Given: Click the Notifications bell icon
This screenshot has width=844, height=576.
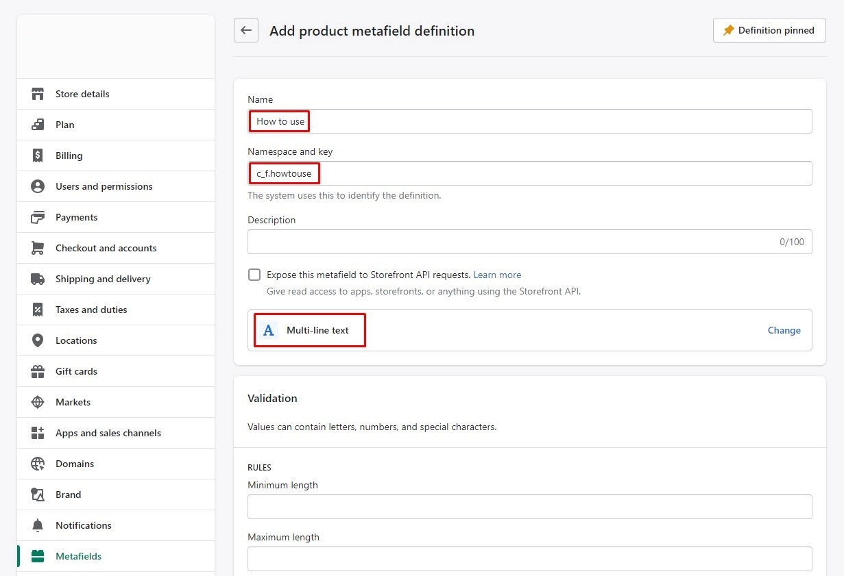Looking at the screenshot, I should tap(38, 525).
